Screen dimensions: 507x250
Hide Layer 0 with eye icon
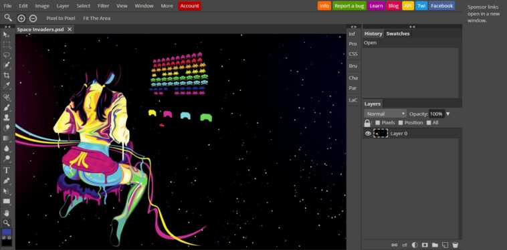pyautogui.click(x=368, y=134)
